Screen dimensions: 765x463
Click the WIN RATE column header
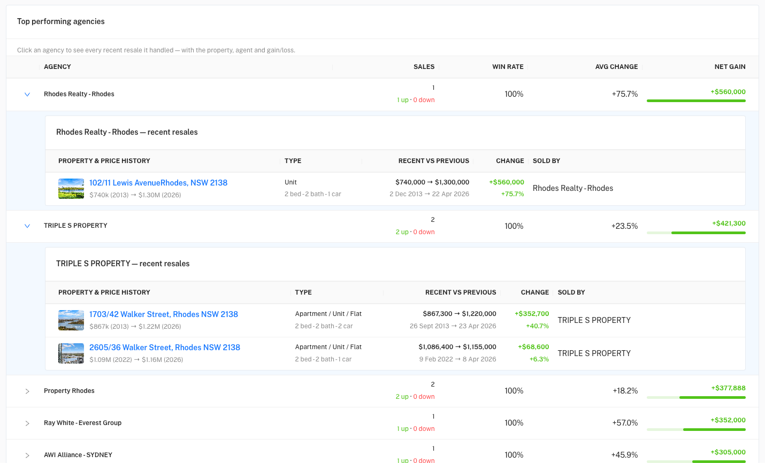pyautogui.click(x=508, y=67)
